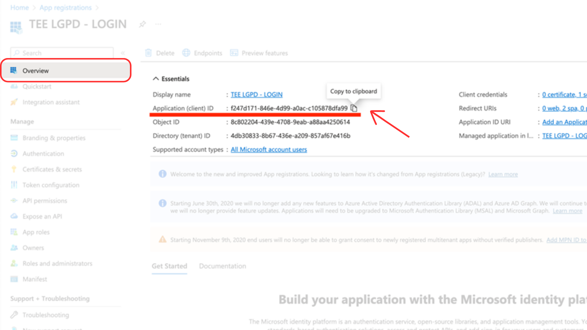This screenshot has height=330, width=587.
Task: Open the Authentication page
Action: (x=43, y=154)
